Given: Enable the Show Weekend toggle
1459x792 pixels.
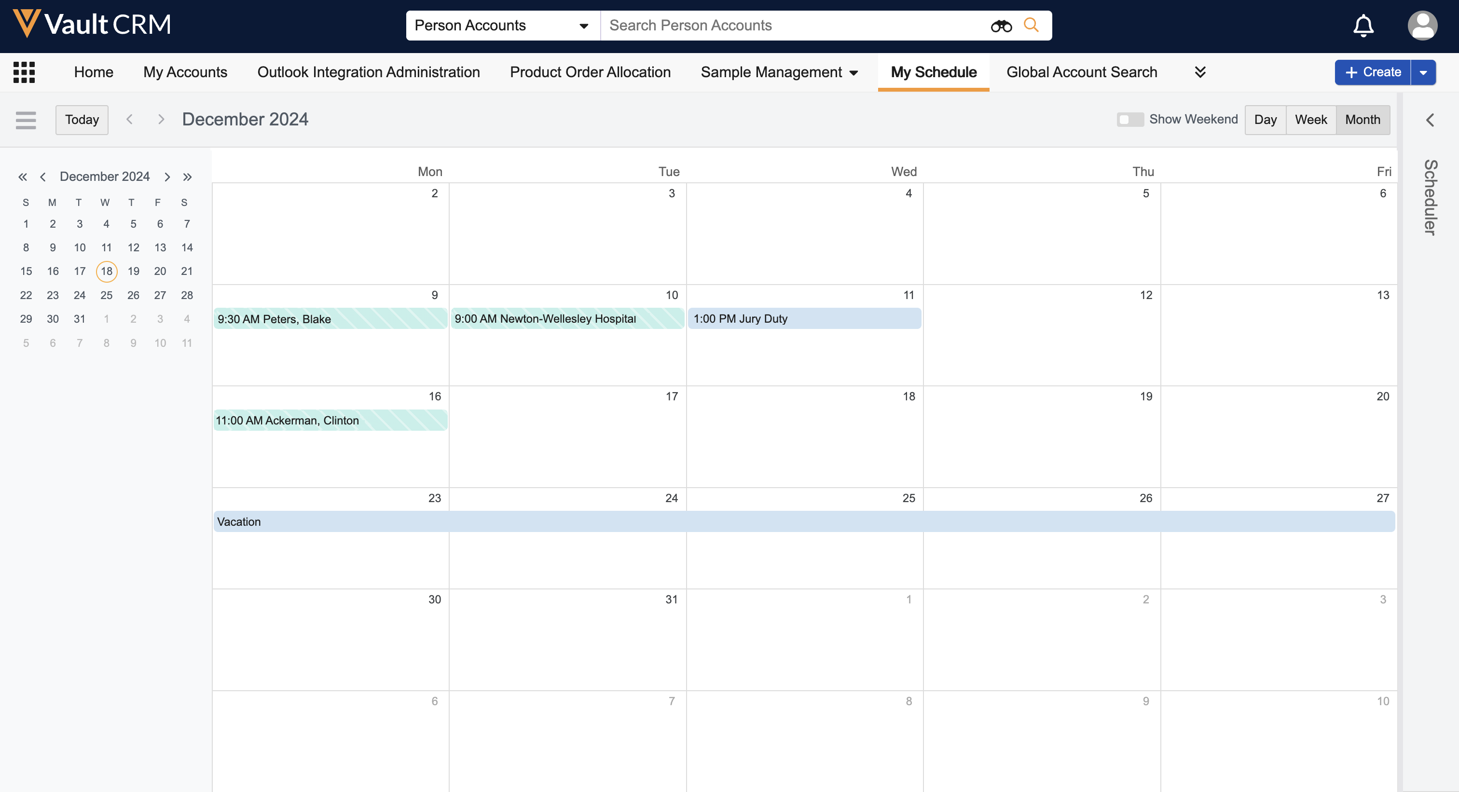Looking at the screenshot, I should coord(1129,120).
